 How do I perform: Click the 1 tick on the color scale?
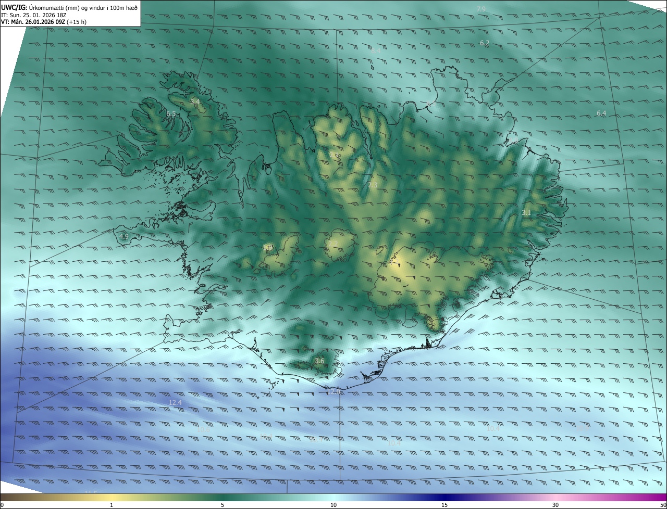click(112, 505)
